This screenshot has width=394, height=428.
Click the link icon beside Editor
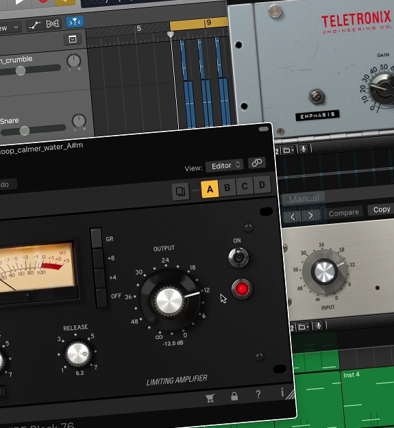[257, 163]
